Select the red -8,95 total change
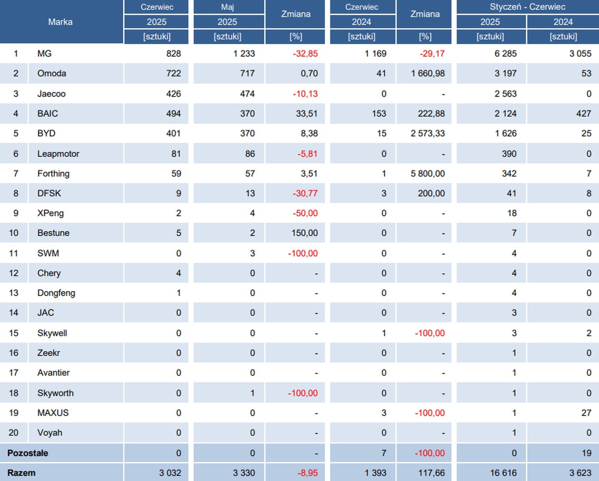Image resolution: width=599 pixels, height=481 pixels. point(307,473)
